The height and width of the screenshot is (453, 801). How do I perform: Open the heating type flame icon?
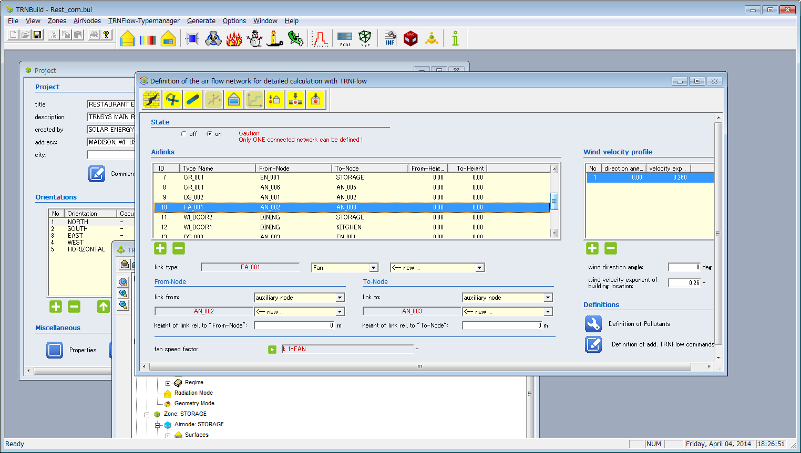click(x=234, y=38)
